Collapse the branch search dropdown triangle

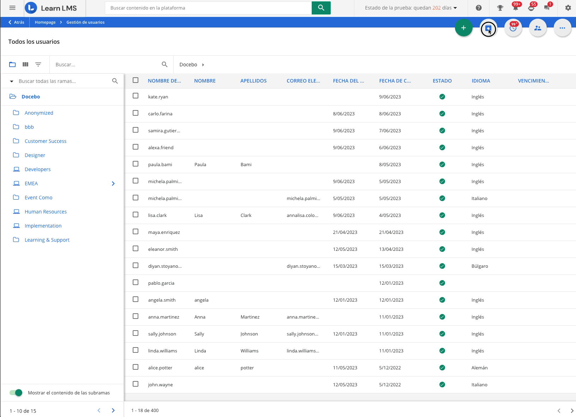pyautogui.click(x=11, y=81)
